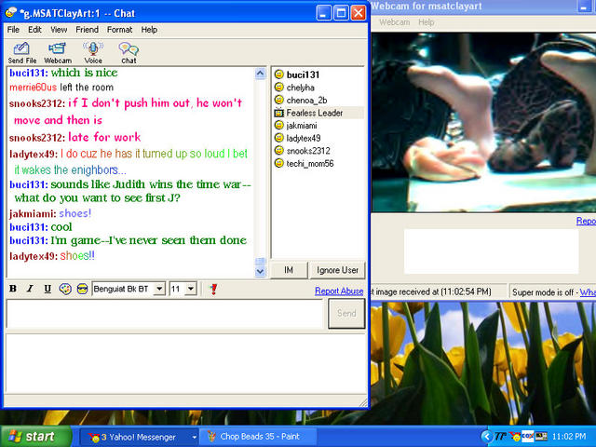Viewport: 596px width, 447px height.
Task: Click the chat scrollbar down arrow
Action: [260, 271]
